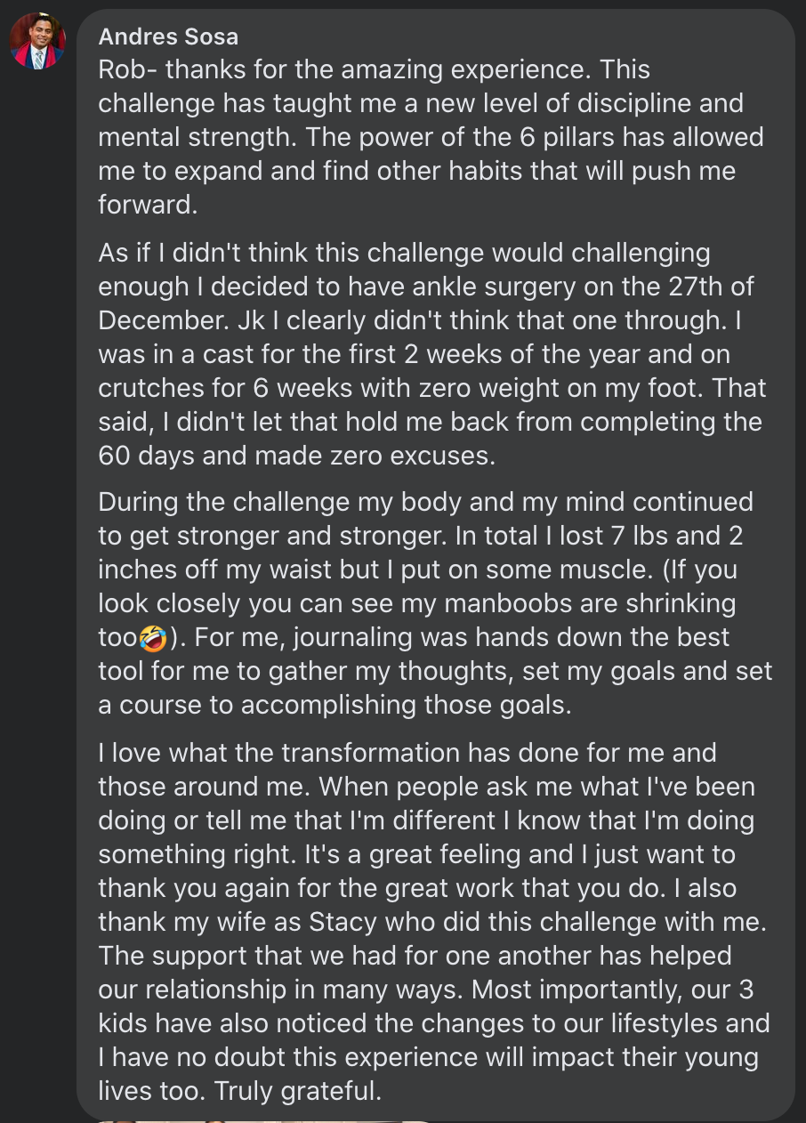Click the paragraph starting 'I love what'

pos(433,921)
